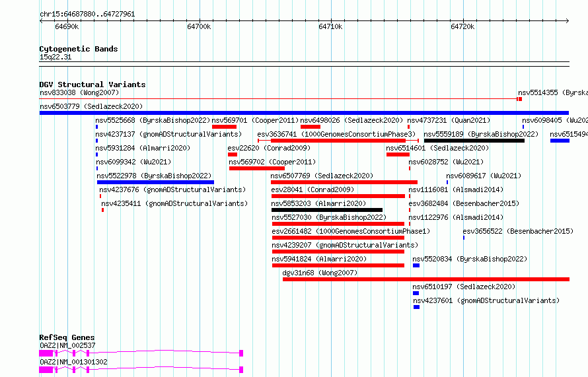Click the OAZ2|NM_002537 gene label

67,345
